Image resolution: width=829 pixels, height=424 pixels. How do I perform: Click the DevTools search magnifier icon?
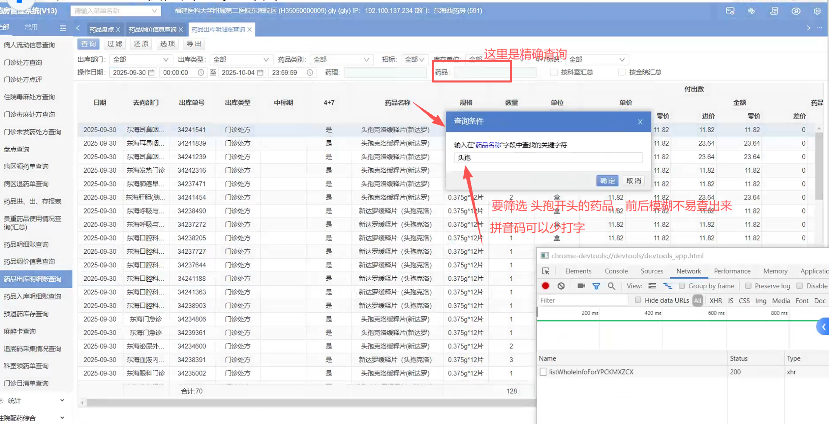611,286
